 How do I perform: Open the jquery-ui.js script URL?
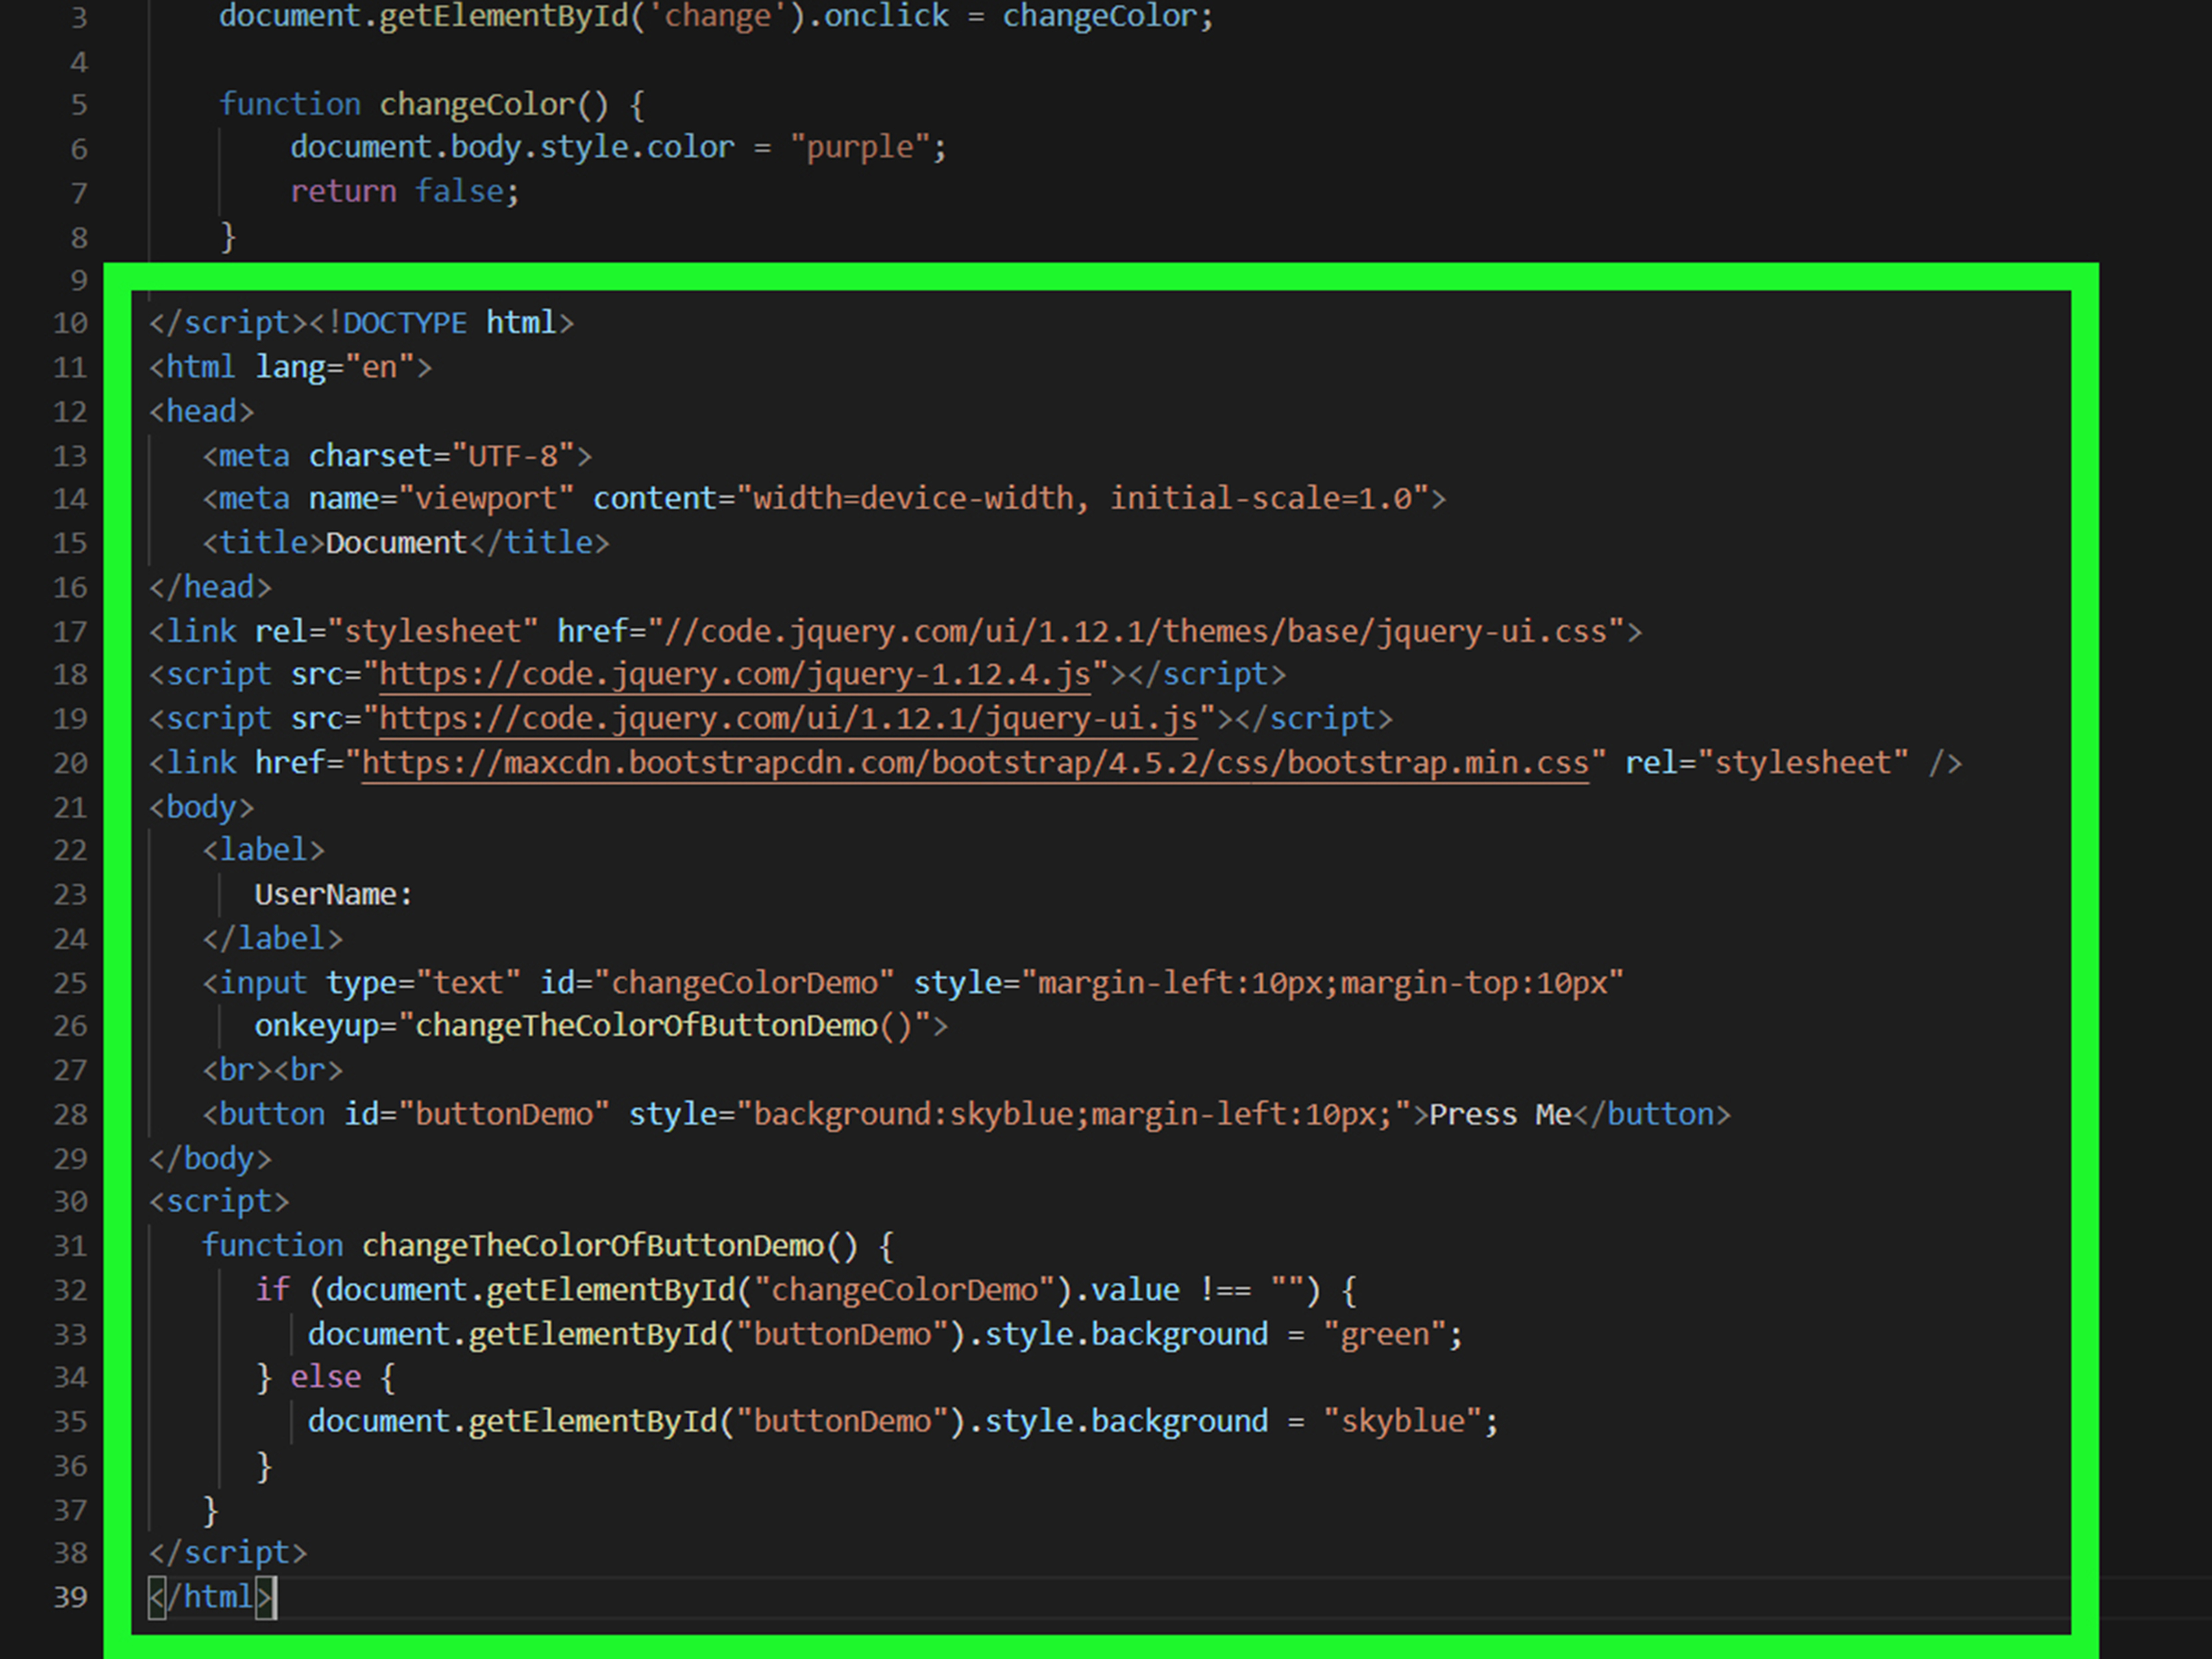coord(788,719)
